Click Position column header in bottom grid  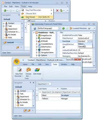point(71,89)
